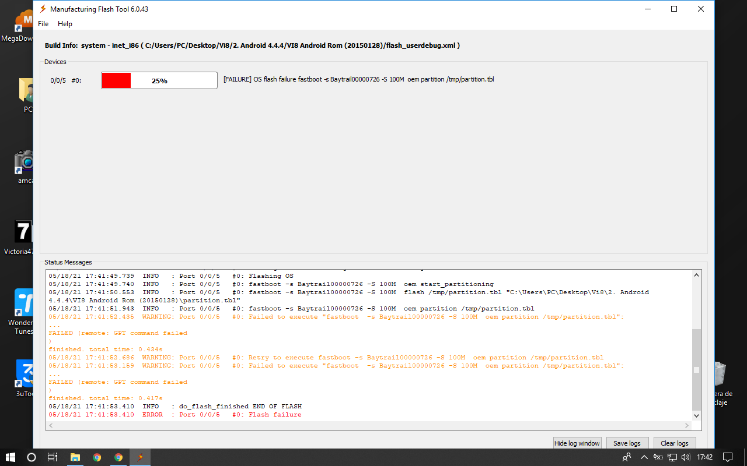747x466 pixels.
Task: Open the File menu
Action: [x=43, y=24]
